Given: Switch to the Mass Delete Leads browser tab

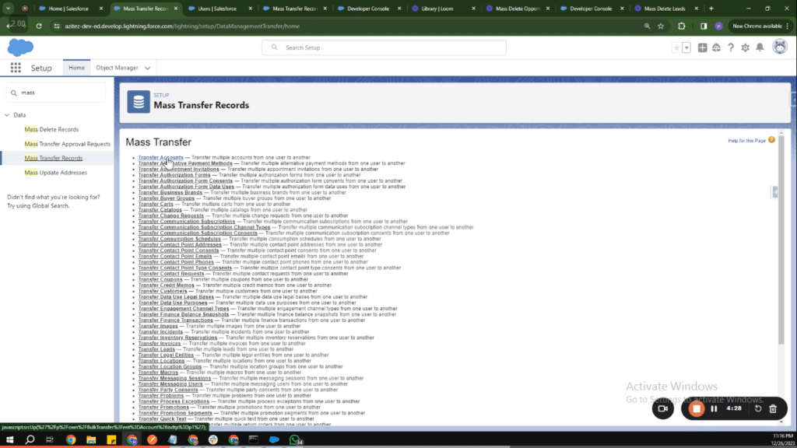Looking at the screenshot, I should tap(664, 9).
